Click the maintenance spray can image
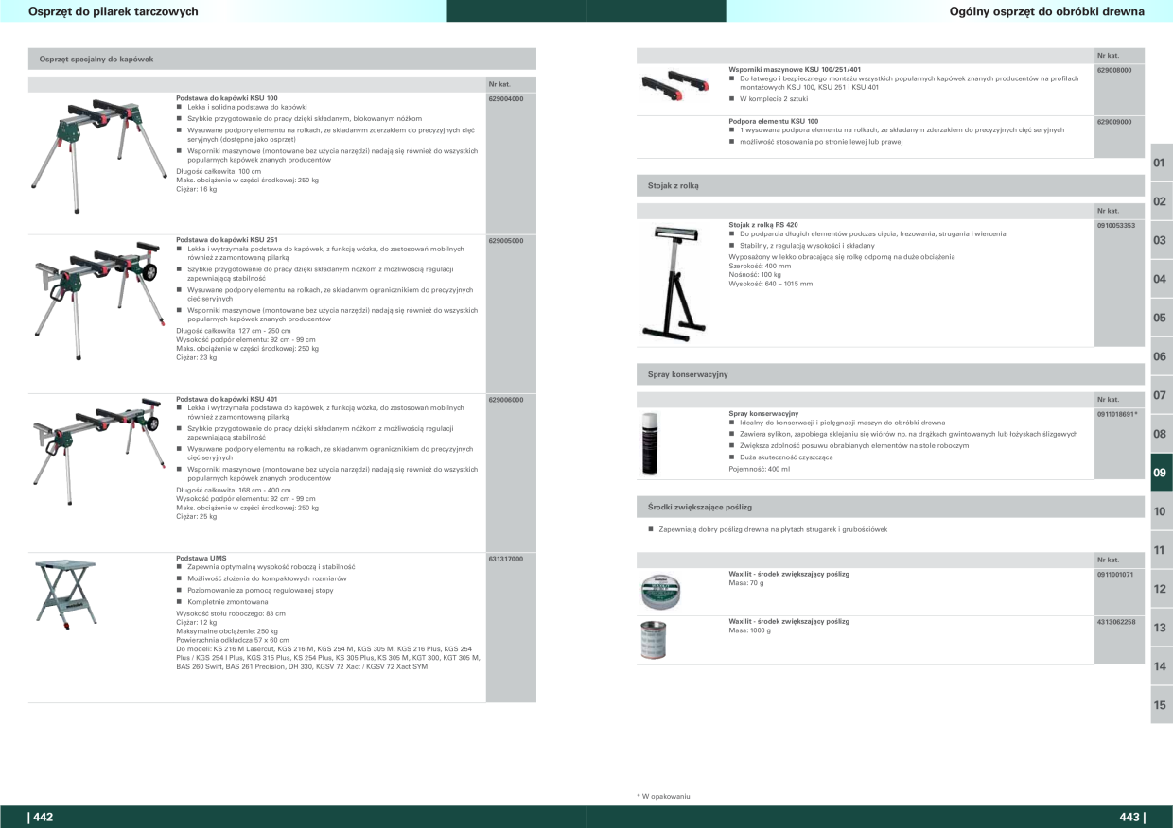1173x828 pixels. pyautogui.click(x=649, y=443)
